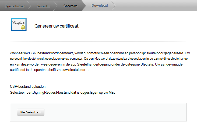197x126 pixels.
Task: Click the Kies Bestand button
Action: (31, 112)
